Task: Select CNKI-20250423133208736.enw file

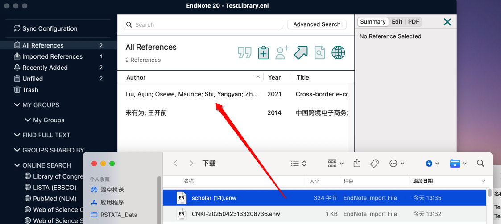Action: click(325, 214)
